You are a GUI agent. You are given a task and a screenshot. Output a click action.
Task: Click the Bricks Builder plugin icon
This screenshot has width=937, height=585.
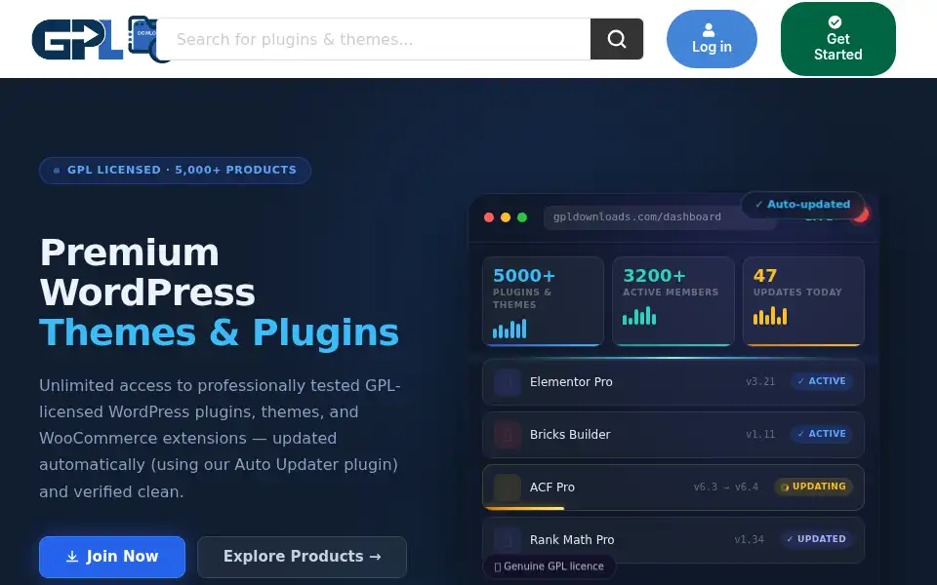tap(508, 435)
